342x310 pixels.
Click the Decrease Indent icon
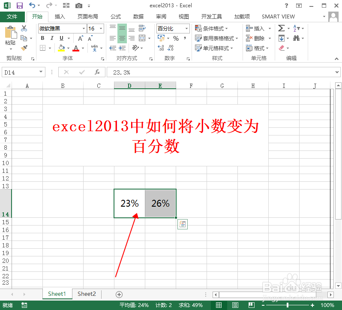pyautogui.click(x=113, y=48)
